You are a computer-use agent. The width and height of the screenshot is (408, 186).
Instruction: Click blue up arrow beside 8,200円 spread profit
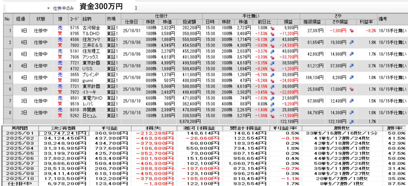[351, 78]
